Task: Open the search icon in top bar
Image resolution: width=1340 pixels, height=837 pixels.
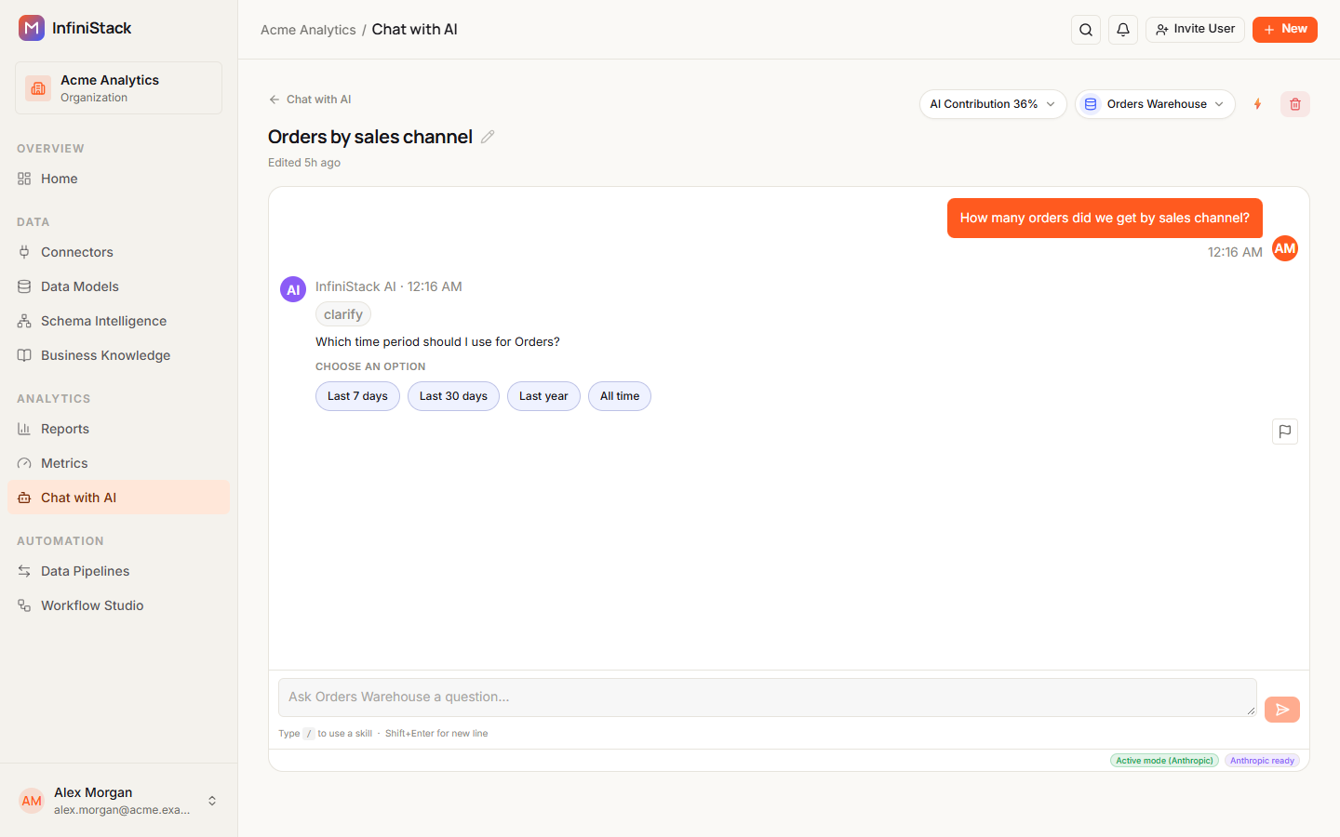Action: click(1086, 30)
